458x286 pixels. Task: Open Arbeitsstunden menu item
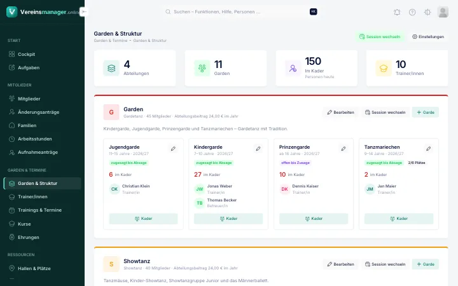pos(43,139)
